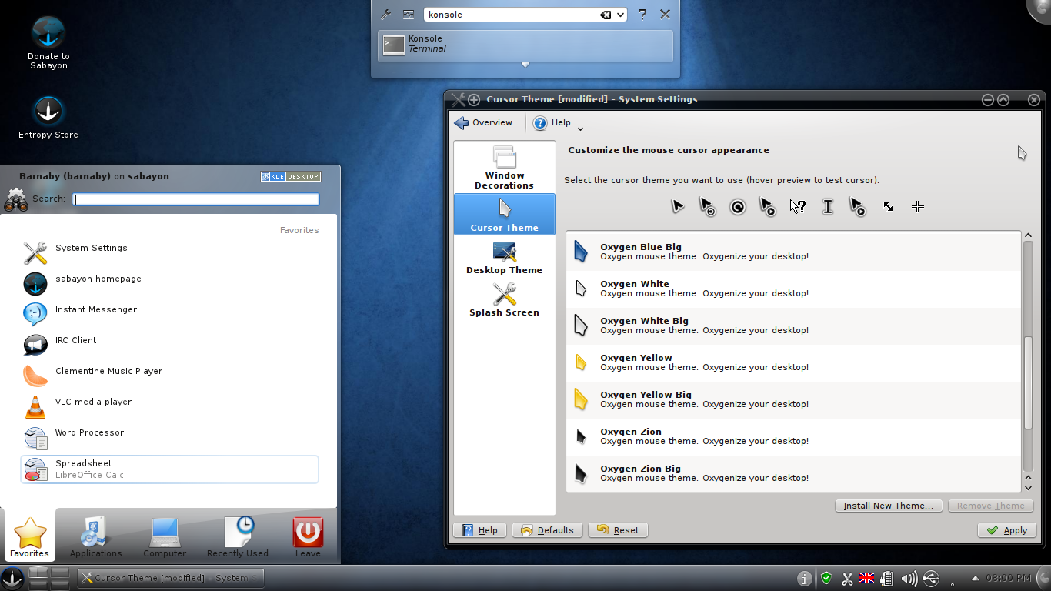Select the Oxygen Yellow Big cursor theme
Screen dimensions: 1051x591
coord(793,399)
